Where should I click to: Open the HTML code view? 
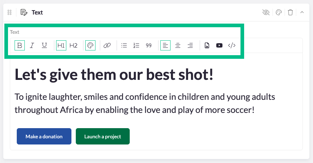click(x=232, y=45)
